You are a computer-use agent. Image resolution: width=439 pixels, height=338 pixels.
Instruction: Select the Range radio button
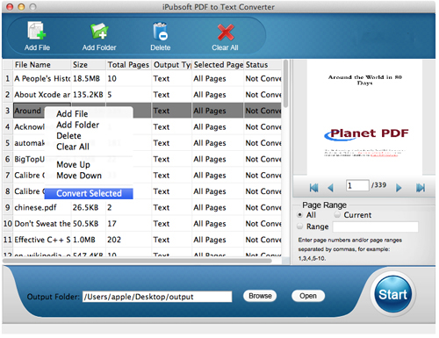click(299, 227)
